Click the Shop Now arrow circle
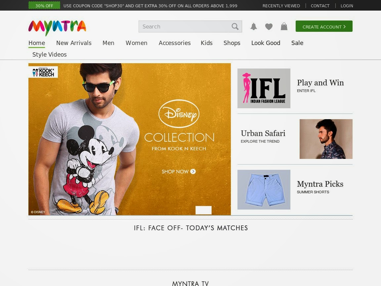 click(x=193, y=171)
